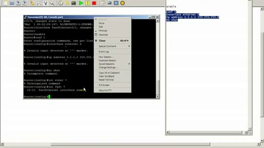This screenshot has height=148, width=264.
Task: Suspend all devices with yellow pause button
Action: 87,3
